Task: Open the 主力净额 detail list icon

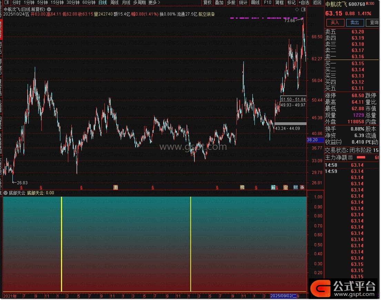Action: coord(350,158)
